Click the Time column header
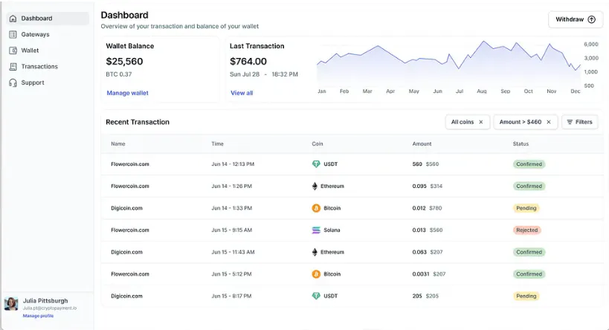The width and height of the screenshot is (609, 330). [217, 144]
